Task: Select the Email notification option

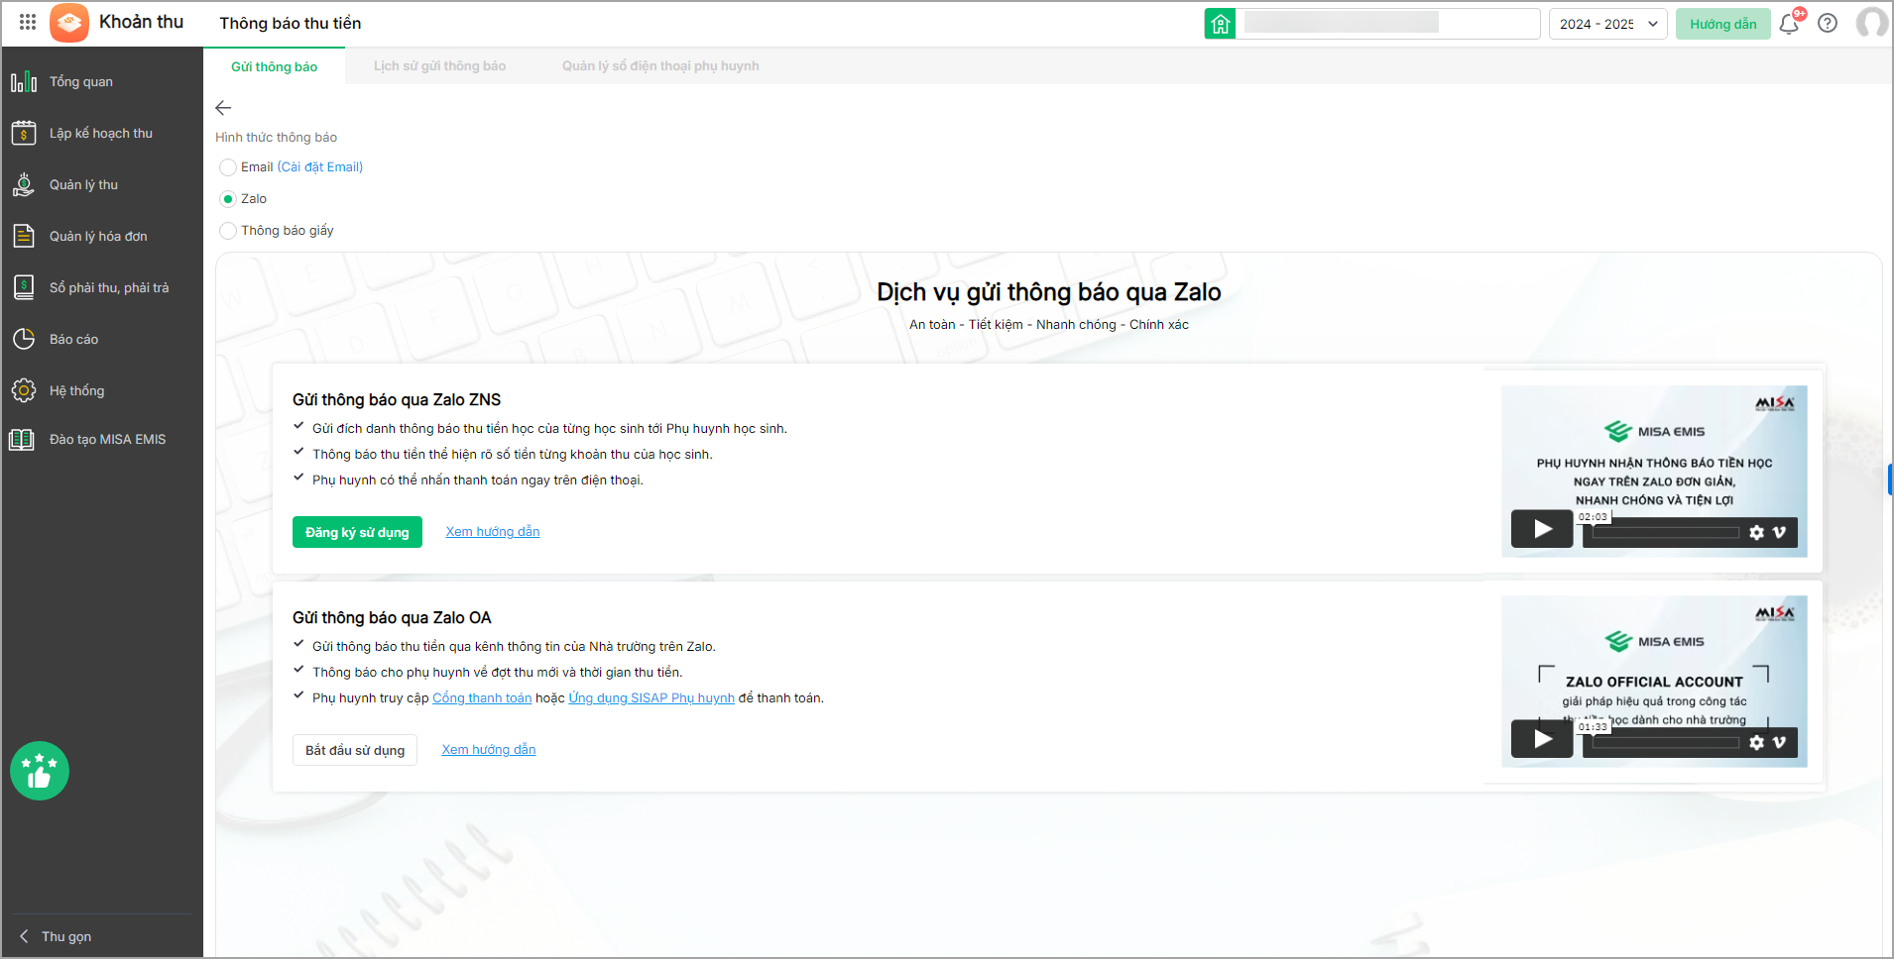Action: tap(228, 167)
